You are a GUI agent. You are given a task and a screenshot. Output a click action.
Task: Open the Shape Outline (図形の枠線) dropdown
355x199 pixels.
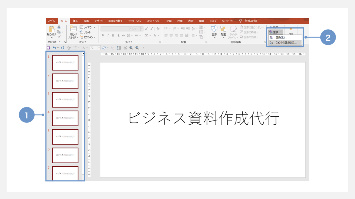(249, 32)
